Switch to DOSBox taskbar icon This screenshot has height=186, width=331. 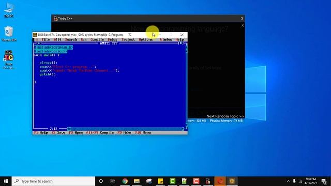click(232, 181)
